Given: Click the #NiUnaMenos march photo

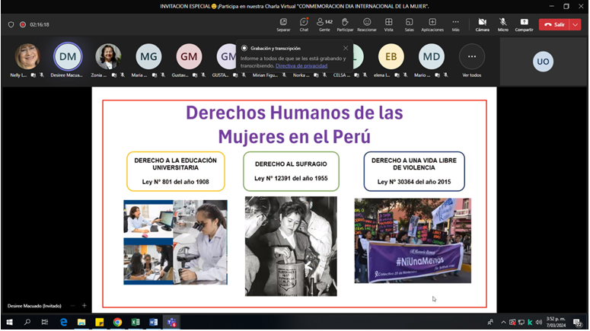Looking at the screenshot, I should click(x=413, y=241).
